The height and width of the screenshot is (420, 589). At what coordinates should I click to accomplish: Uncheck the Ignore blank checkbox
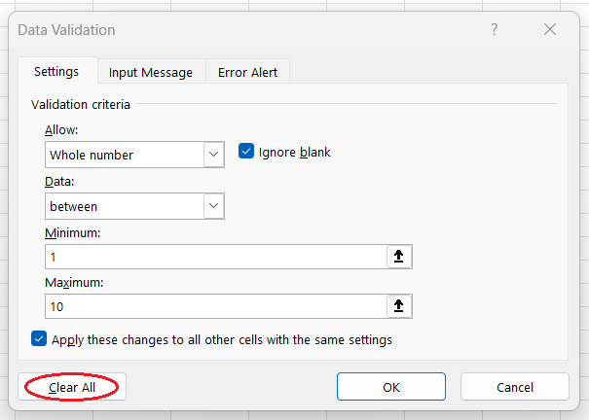click(x=246, y=153)
